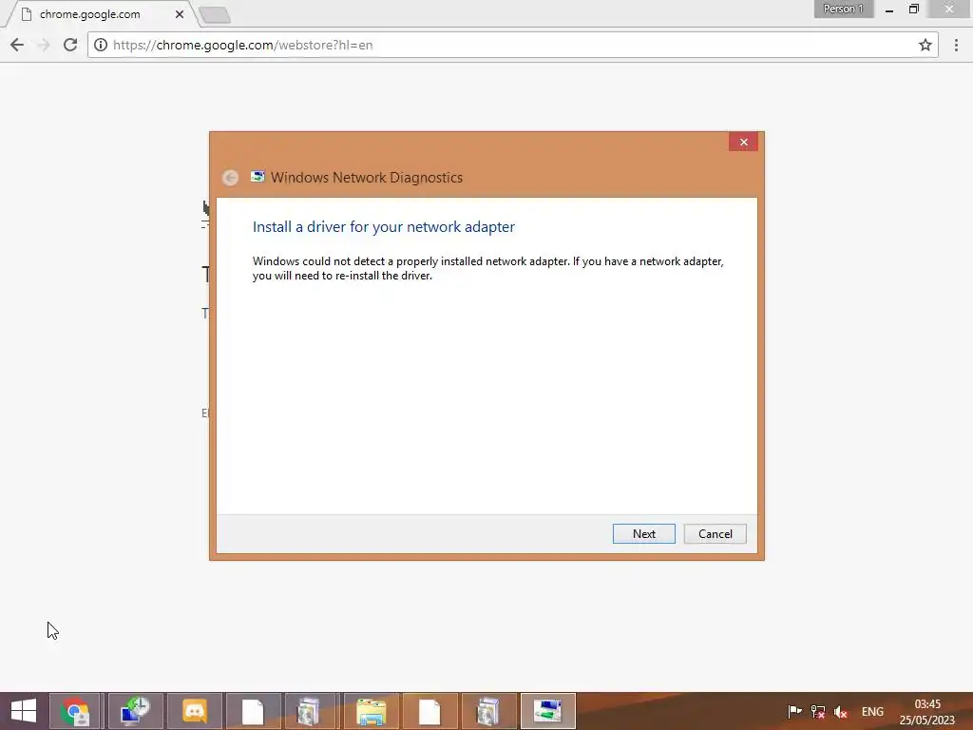
Task: Open File Explorer from the taskbar
Action: point(372,711)
